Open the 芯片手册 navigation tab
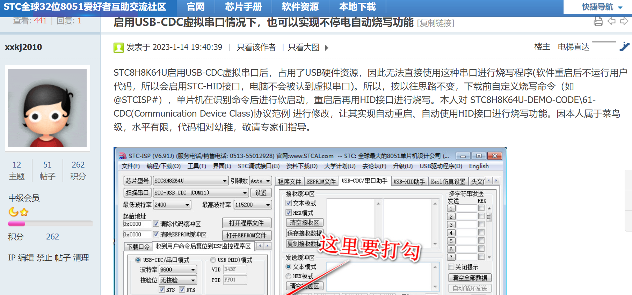The width and height of the screenshot is (632, 295). (x=244, y=7)
